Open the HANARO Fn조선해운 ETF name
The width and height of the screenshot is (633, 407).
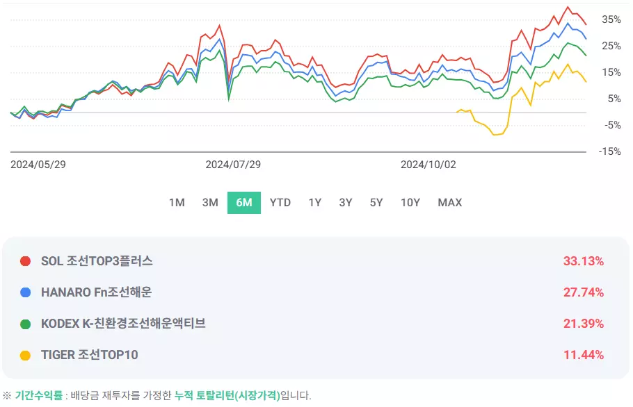click(x=97, y=292)
